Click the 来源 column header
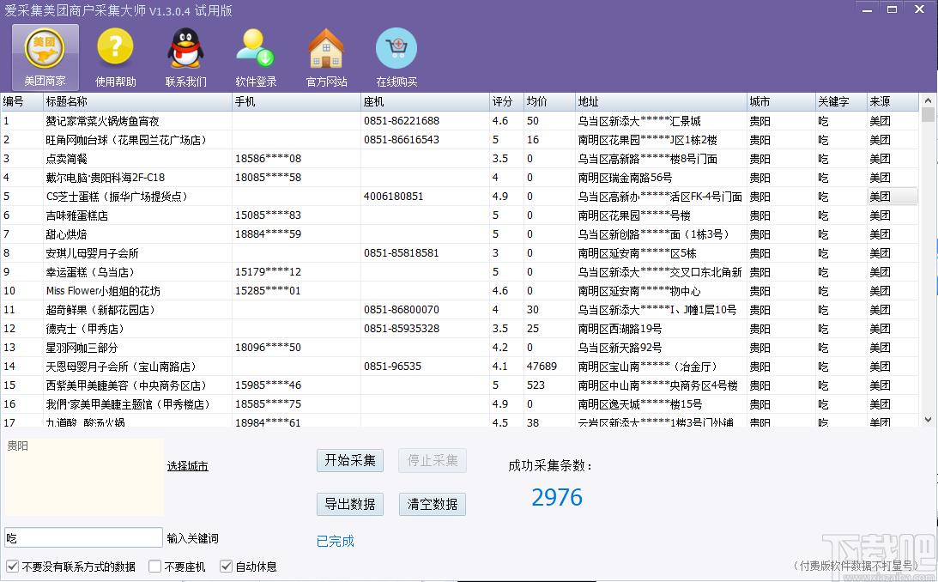The width and height of the screenshot is (938, 582). [x=893, y=101]
